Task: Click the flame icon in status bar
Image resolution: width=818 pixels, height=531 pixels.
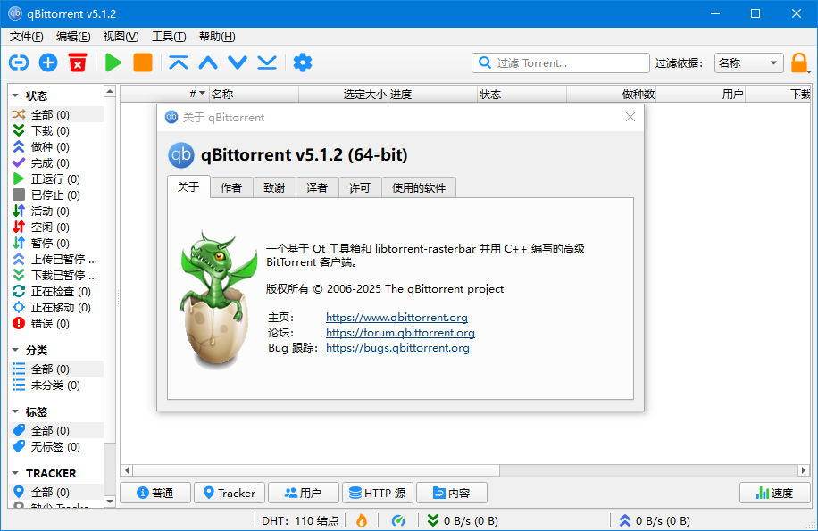Action: [x=362, y=520]
